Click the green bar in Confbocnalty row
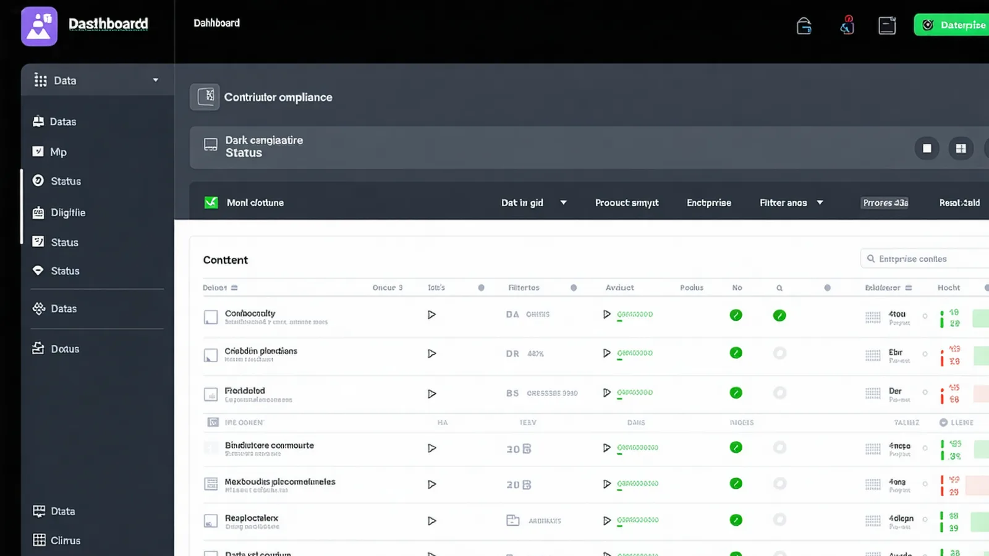This screenshot has height=556, width=989. 981,318
